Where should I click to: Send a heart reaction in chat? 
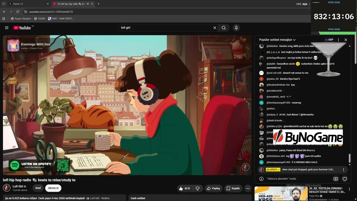pyautogui.click(x=345, y=179)
